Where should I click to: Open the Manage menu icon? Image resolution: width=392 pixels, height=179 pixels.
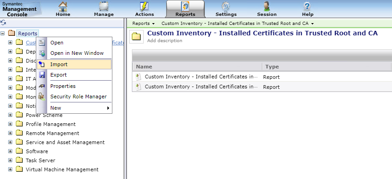click(x=104, y=6)
